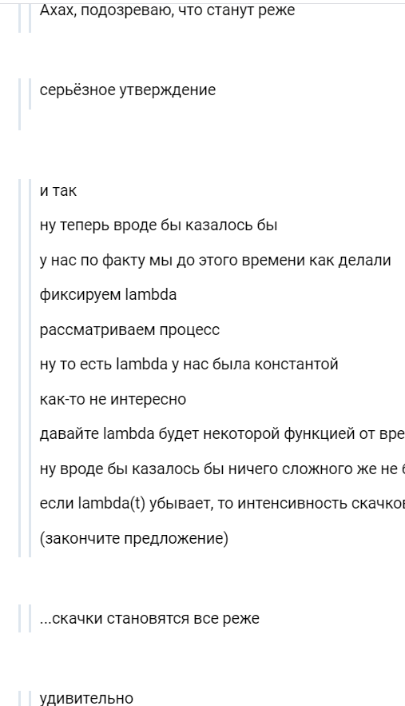Click the line "lambda у нас была константой"

tap(189, 364)
